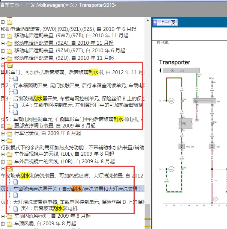This screenshot has width=227, height=229.
Task: Expand the 移动电话适配装置 (9ZU) folder
Action: click(3, 58)
